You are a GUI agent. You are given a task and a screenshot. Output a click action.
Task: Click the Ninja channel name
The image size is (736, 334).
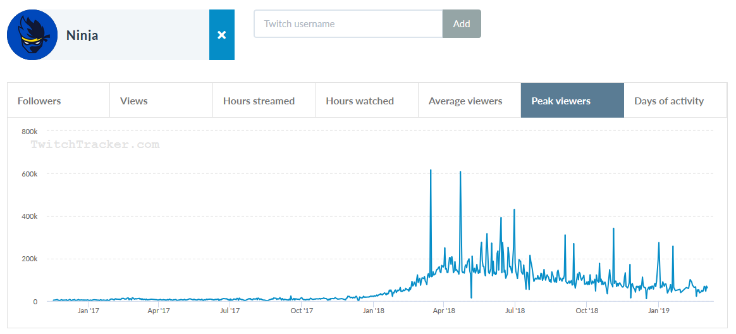(82, 35)
